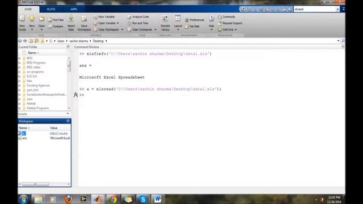Screen dimensions: 363x204
Task: Click the Analyze Code tool
Action: point(138,17)
